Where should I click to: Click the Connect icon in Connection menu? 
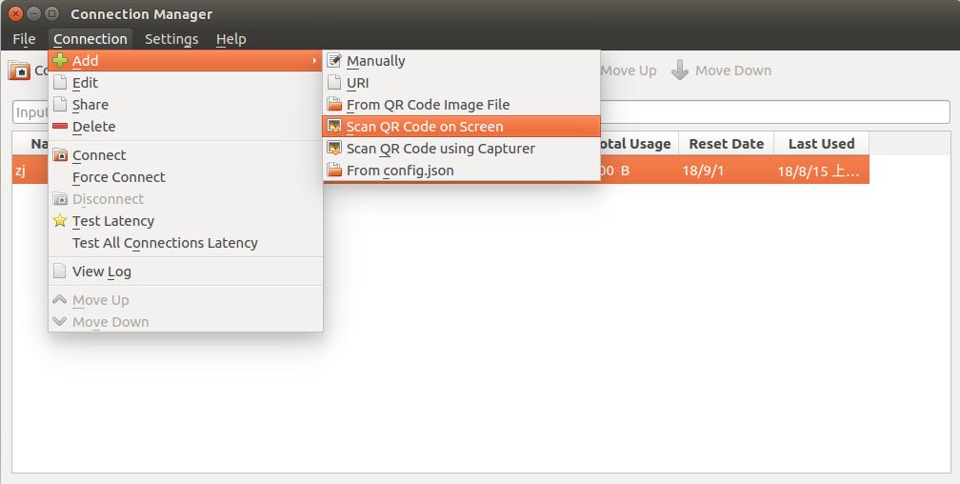pyautogui.click(x=60, y=155)
